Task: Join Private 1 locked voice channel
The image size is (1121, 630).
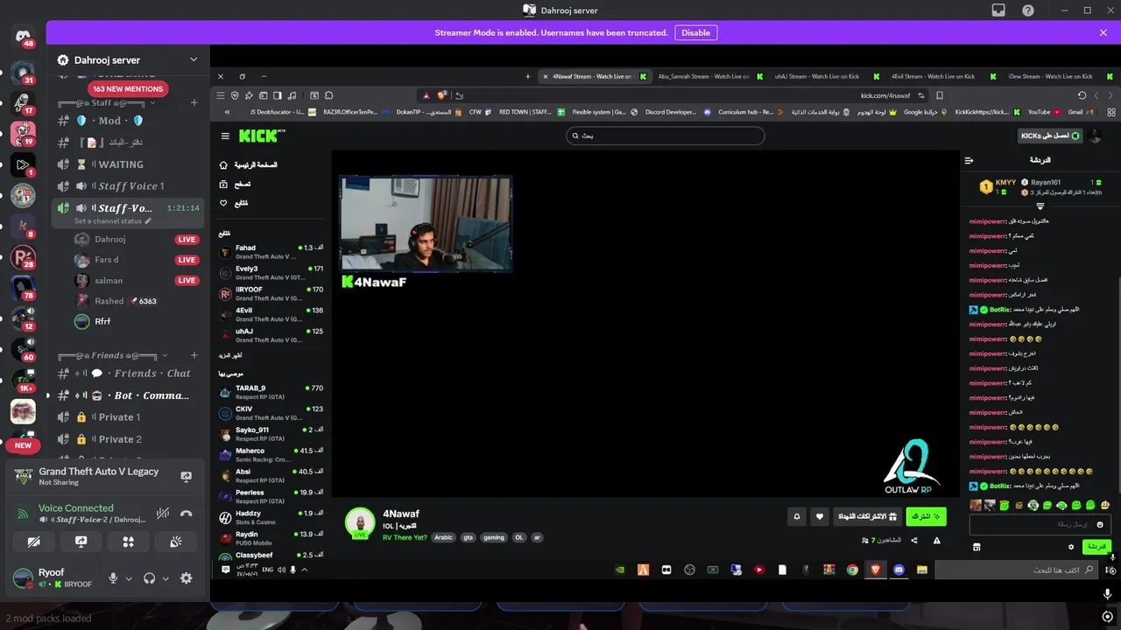Action: pyautogui.click(x=128, y=417)
